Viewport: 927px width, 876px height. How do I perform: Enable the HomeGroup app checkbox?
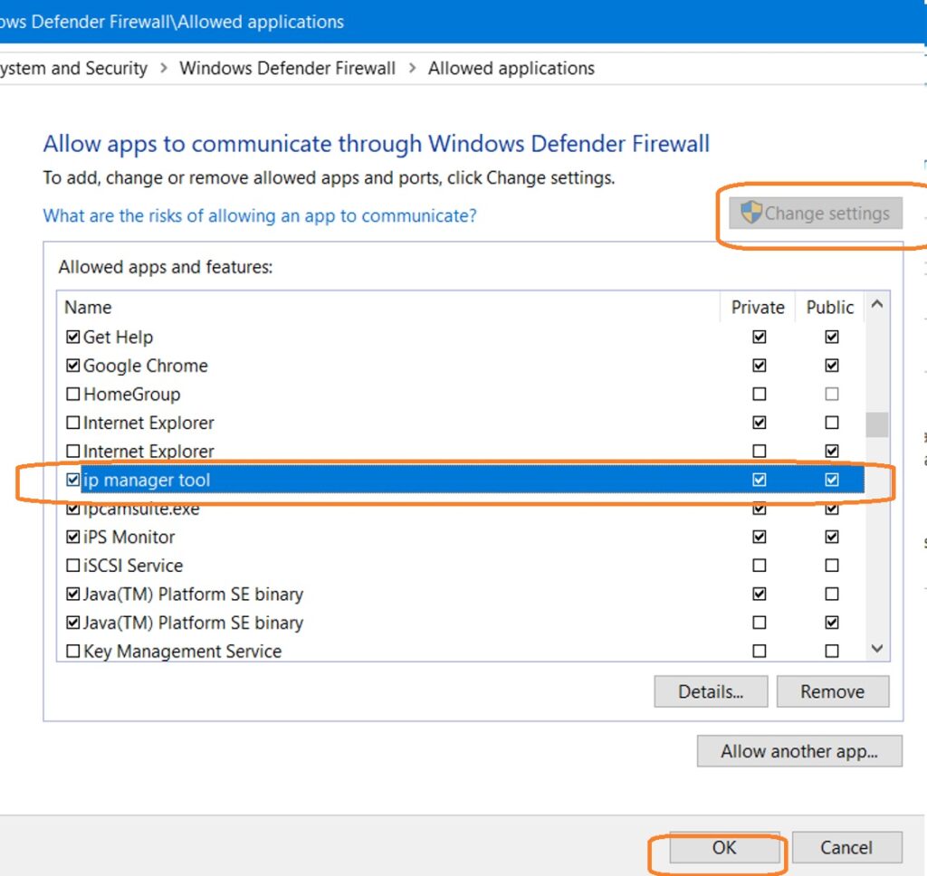73,395
